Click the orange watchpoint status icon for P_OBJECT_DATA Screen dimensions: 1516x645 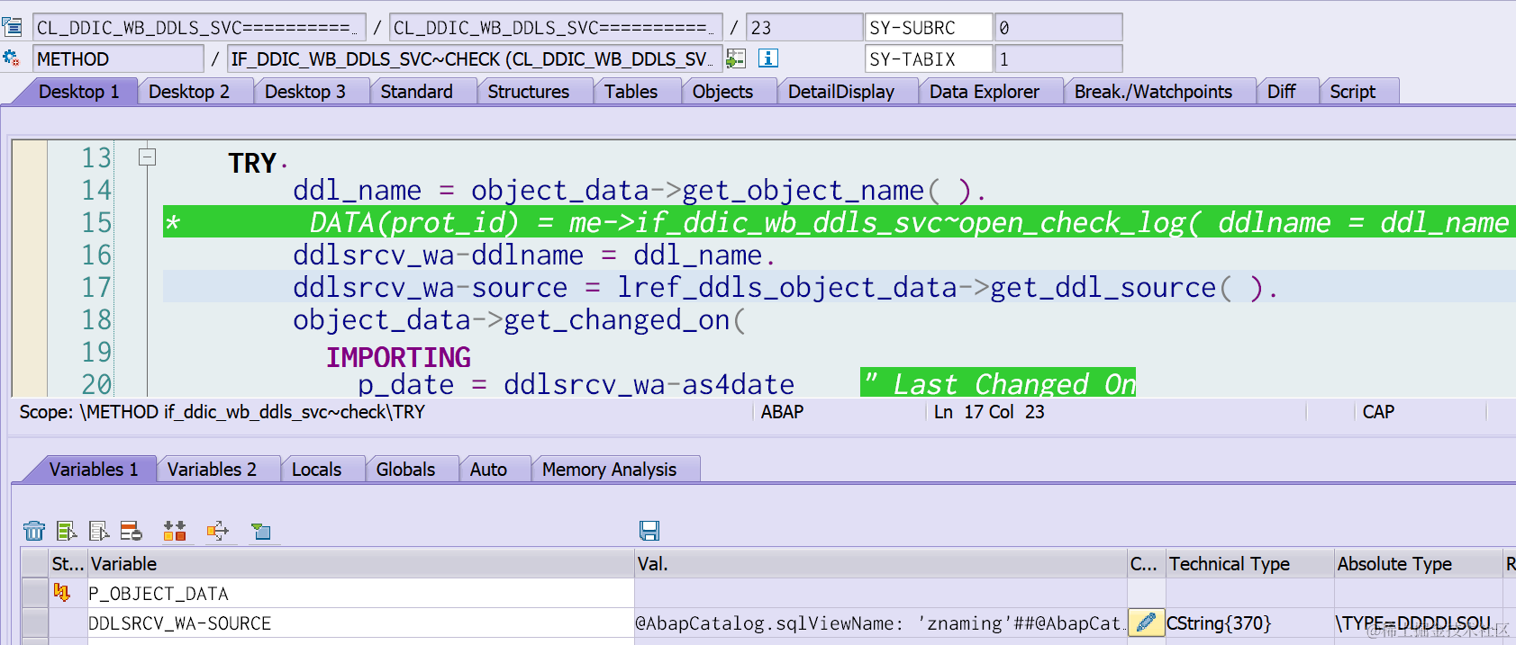point(61,592)
